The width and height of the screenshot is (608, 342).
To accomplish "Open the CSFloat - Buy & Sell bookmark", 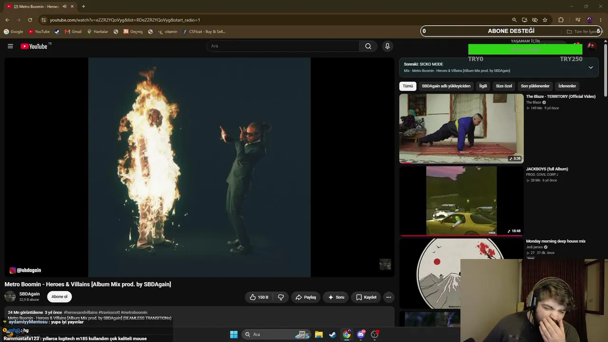I will (x=204, y=31).
